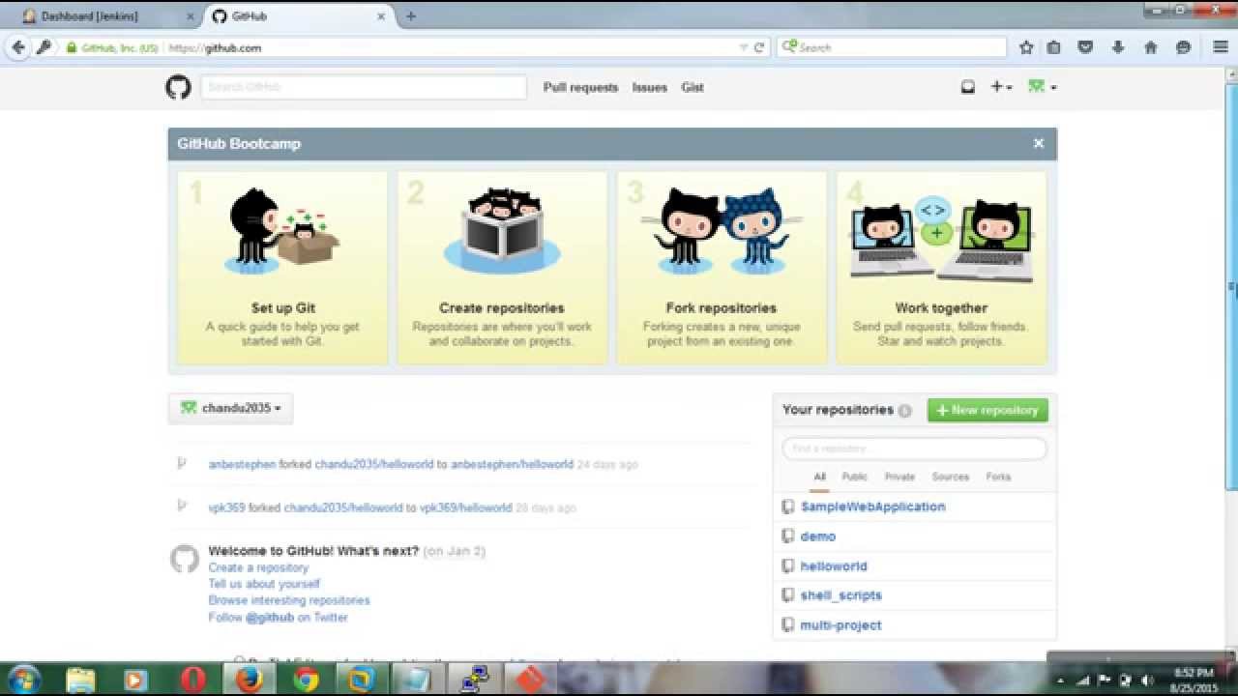Open URL bar history dropdown arrow

click(743, 47)
